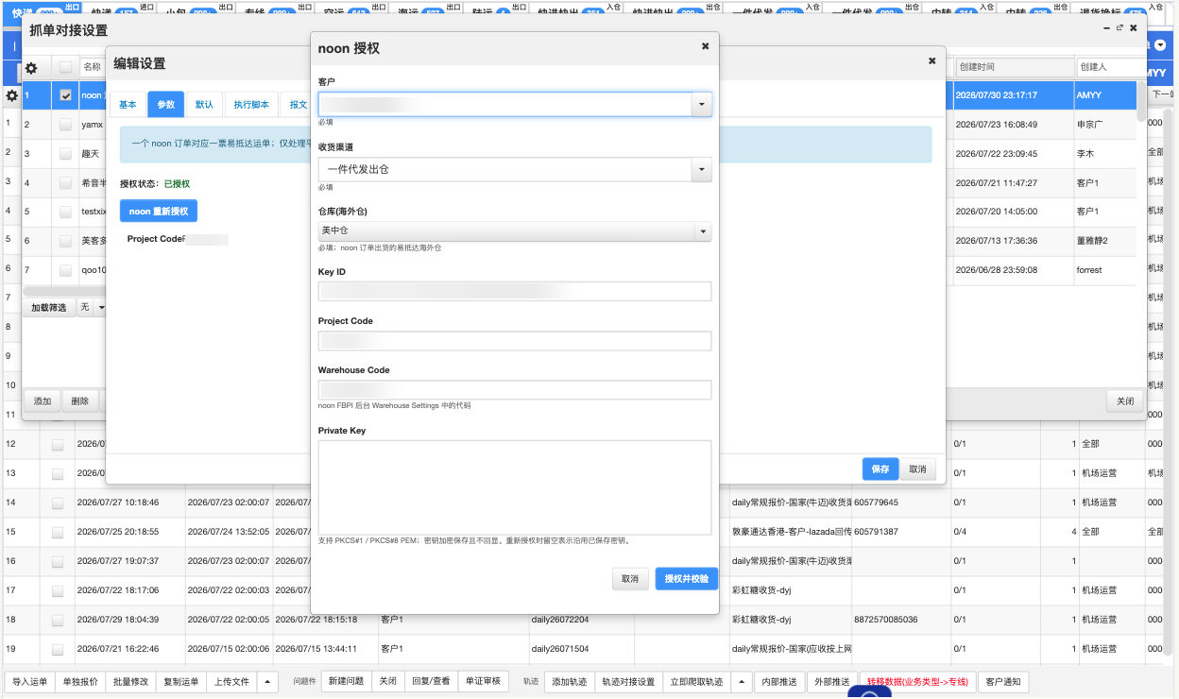The image size is (1179, 699).
Task: Minimize the 抓单对接设置 window
Action: [x=1107, y=28]
